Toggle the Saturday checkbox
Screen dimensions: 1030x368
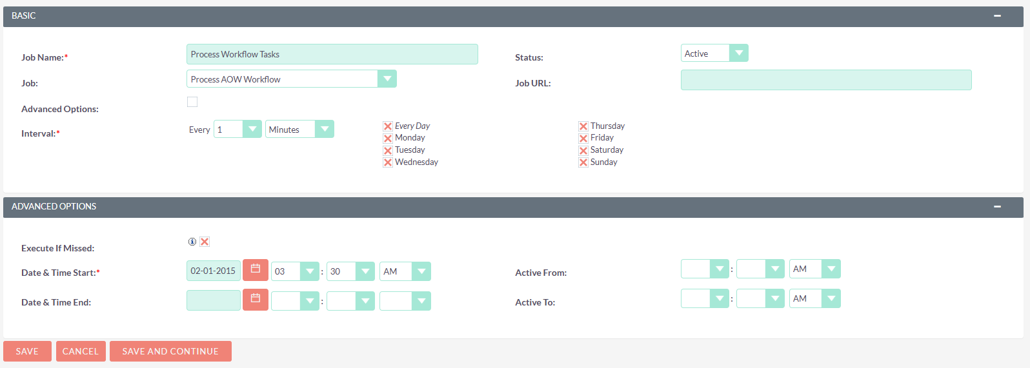point(583,150)
